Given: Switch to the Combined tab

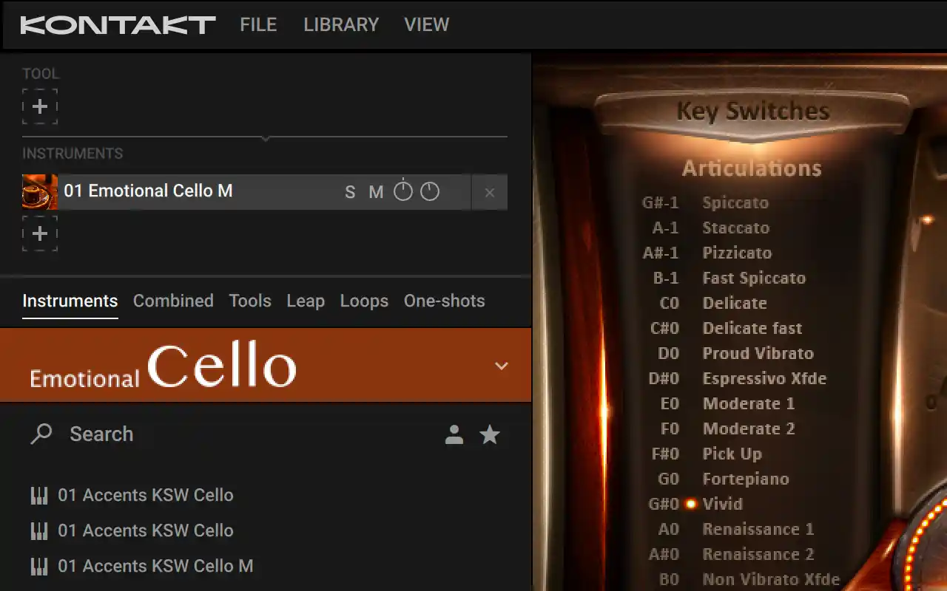Looking at the screenshot, I should (x=173, y=301).
